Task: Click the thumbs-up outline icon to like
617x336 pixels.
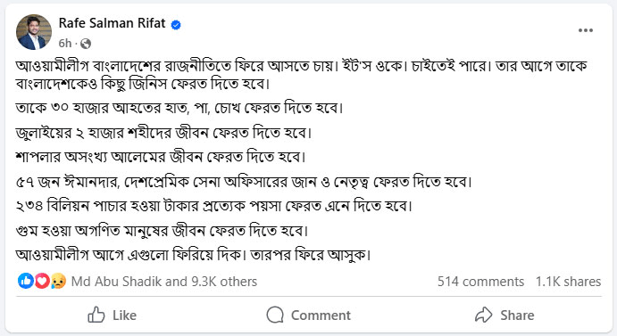Action: click(x=96, y=315)
